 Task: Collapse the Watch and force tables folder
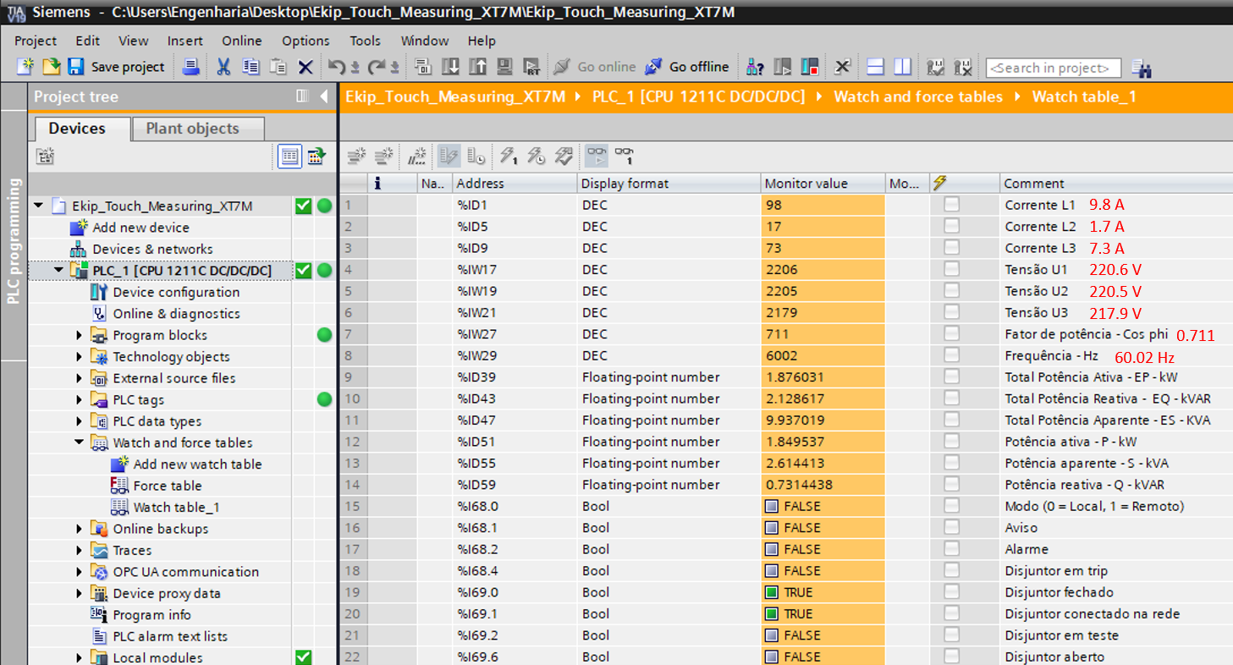coord(80,442)
